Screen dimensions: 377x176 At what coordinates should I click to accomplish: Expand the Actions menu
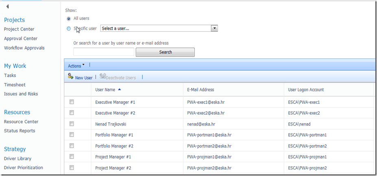pyautogui.click(x=76, y=65)
